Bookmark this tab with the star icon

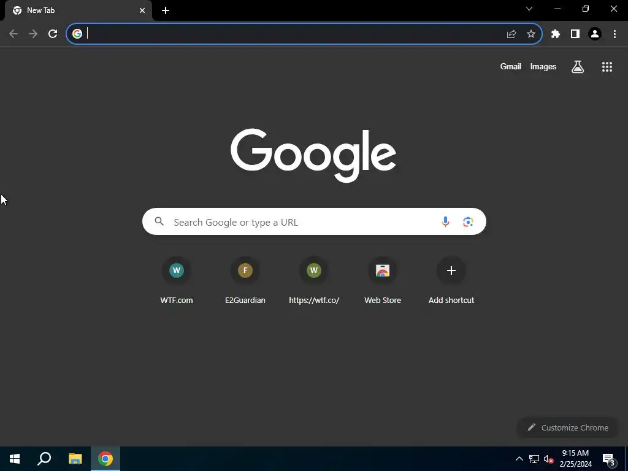pos(531,34)
